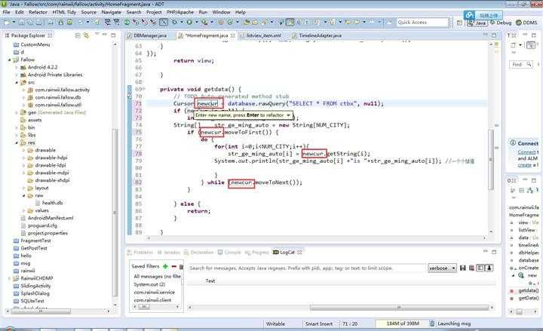Viewport: 543px width, 331px height.
Task: Expand com.rainwii.fallow.activity package
Action: 23,90
